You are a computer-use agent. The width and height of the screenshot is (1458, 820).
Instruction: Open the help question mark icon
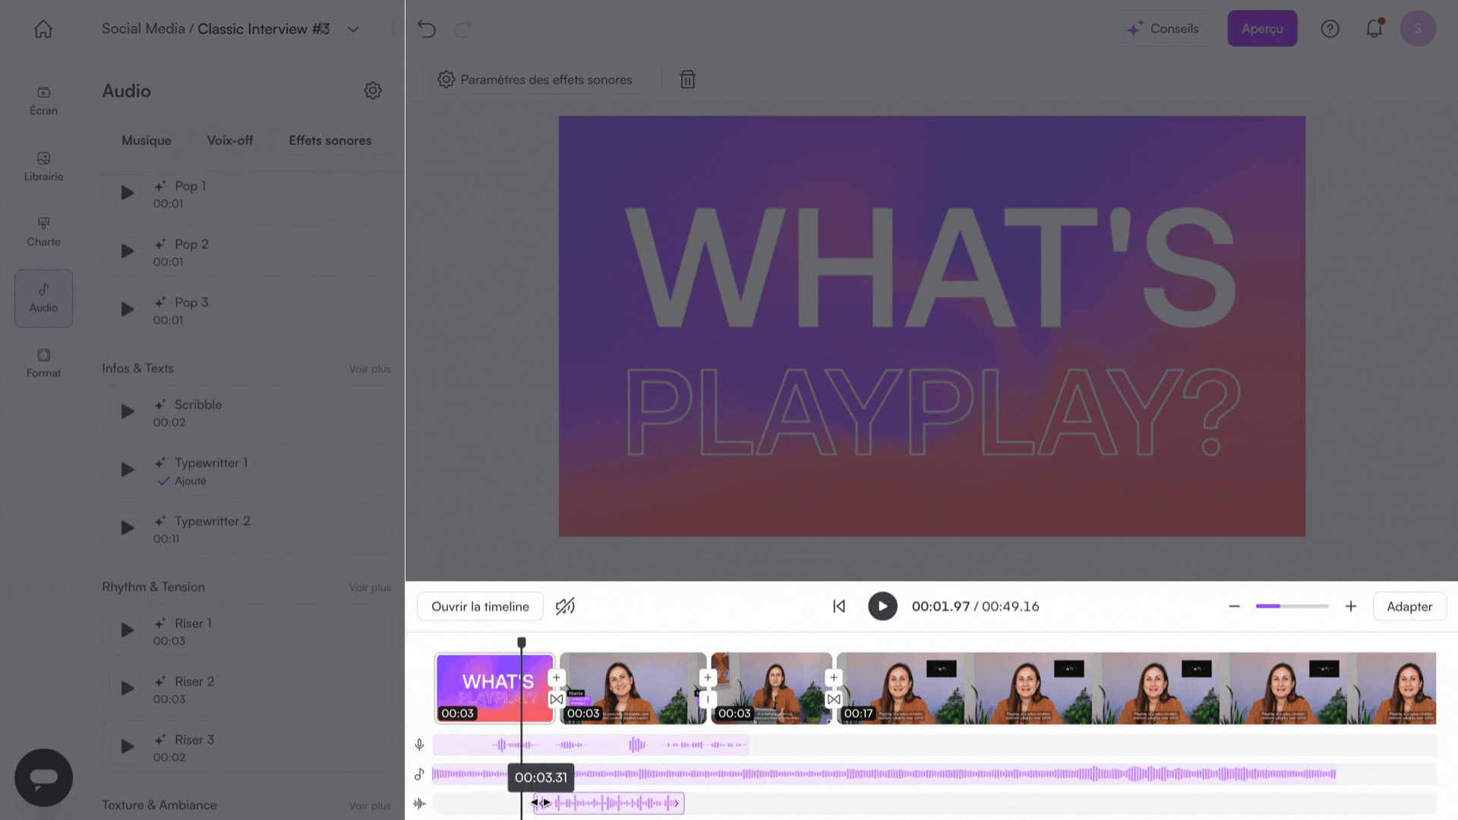point(1330,29)
